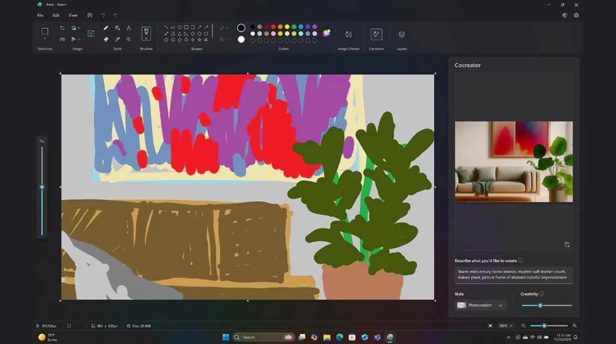This screenshot has height=344, width=616.
Task: Open the View menu
Action: (73, 15)
